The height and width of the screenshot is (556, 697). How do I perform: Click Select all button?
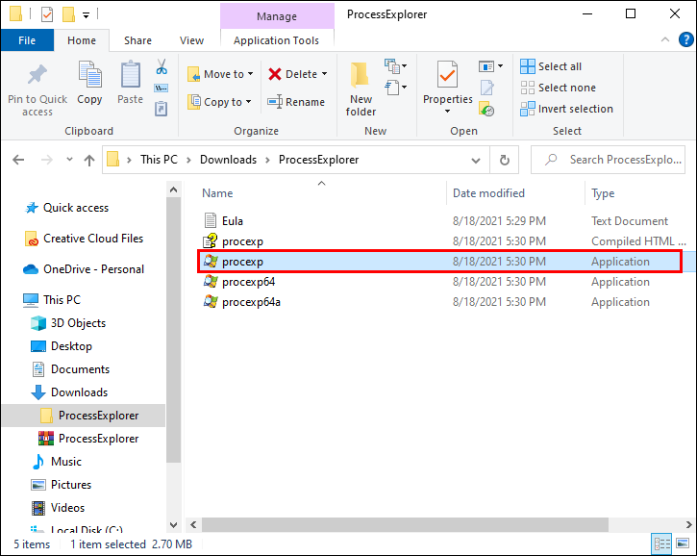(551, 66)
